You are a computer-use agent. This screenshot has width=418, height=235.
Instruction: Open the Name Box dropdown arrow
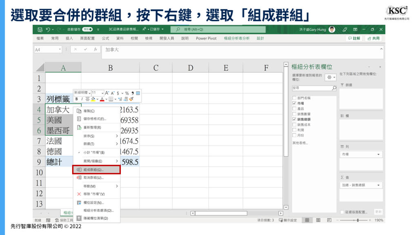coord(60,49)
